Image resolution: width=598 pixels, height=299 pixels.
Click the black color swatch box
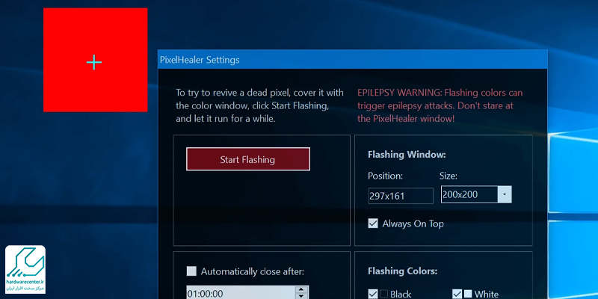(384, 294)
